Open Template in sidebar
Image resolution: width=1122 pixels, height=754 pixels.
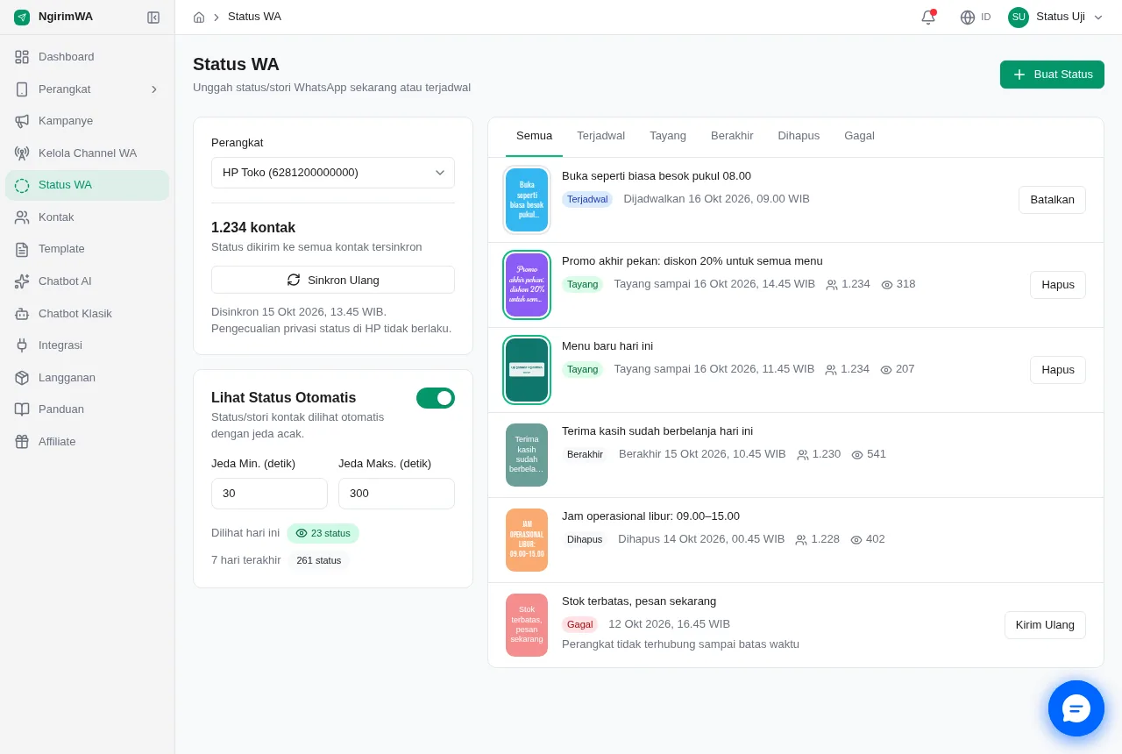pyautogui.click(x=87, y=249)
